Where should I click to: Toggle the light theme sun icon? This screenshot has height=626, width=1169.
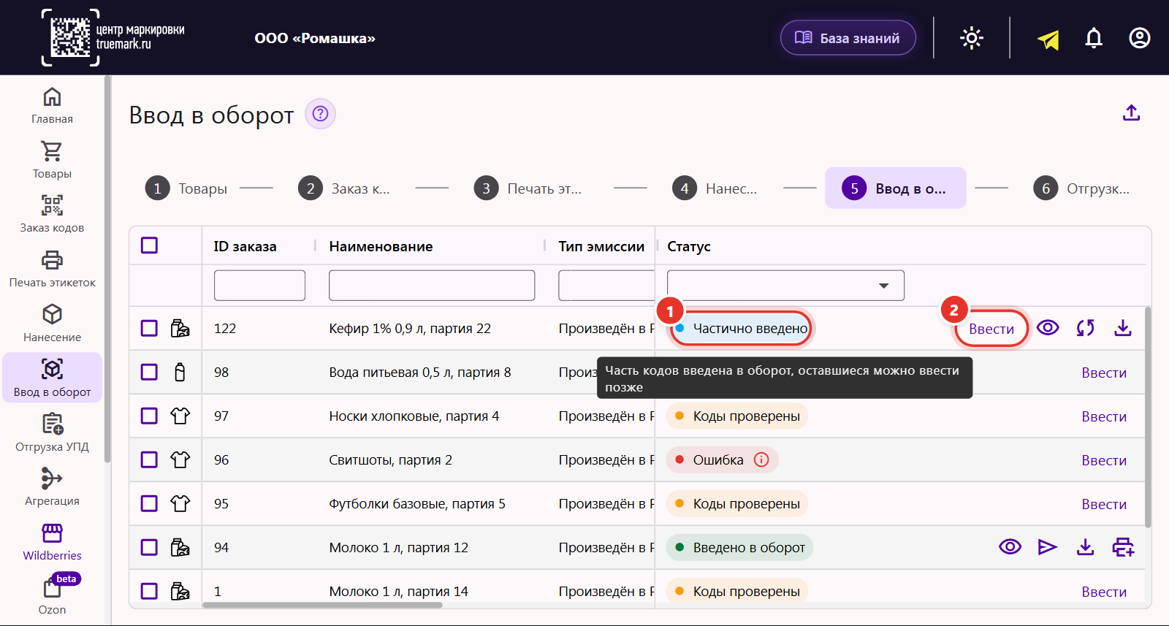tap(971, 38)
